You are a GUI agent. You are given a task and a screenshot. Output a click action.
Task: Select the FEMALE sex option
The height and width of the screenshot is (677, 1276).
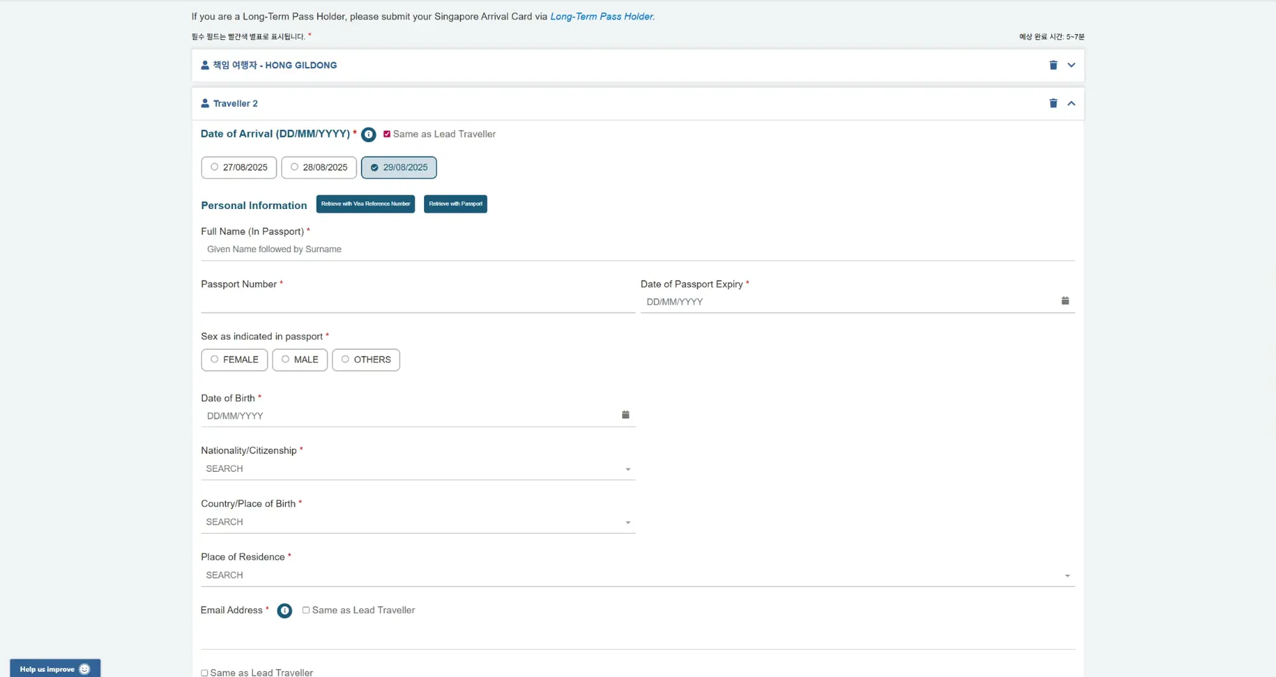[235, 360]
